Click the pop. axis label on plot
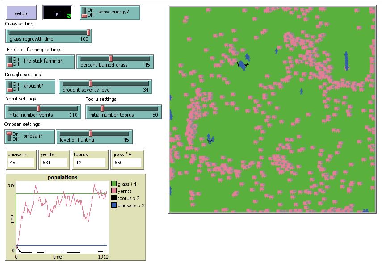Image resolution: width=382 pixels, height=263 pixels. [x=12, y=218]
